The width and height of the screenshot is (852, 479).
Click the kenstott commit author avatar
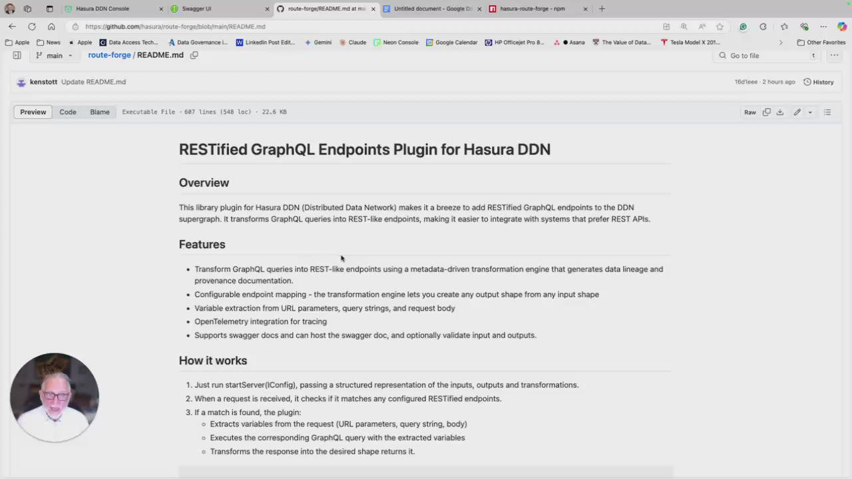(21, 82)
